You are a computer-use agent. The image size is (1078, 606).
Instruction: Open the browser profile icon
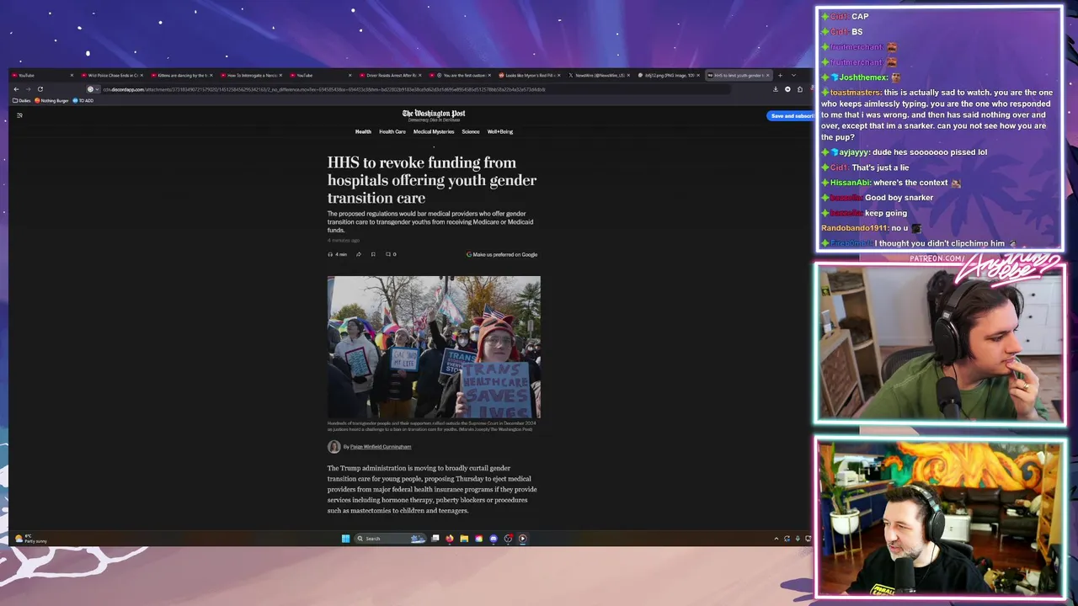click(787, 89)
